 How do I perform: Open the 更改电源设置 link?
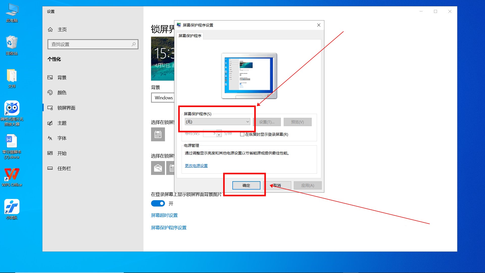[x=196, y=166]
